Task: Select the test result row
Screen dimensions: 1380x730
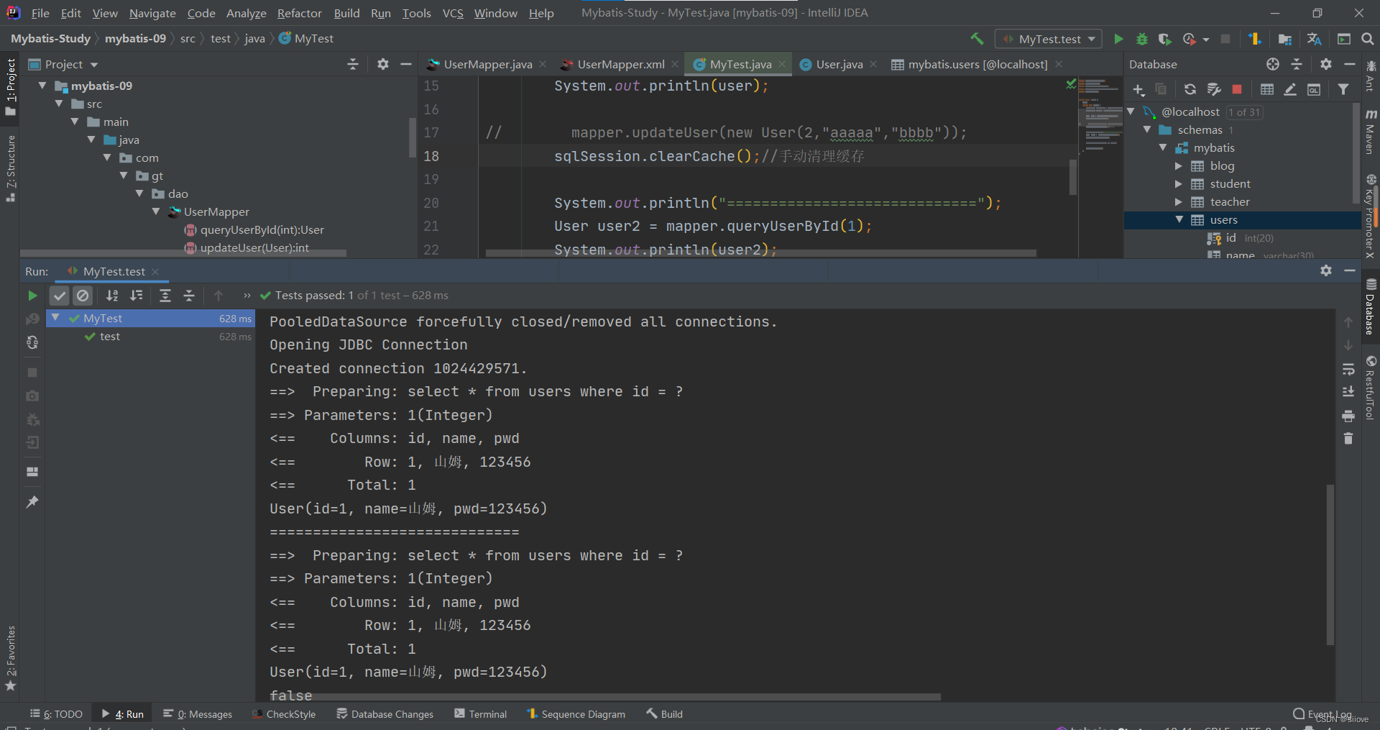Action: click(x=150, y=337)
